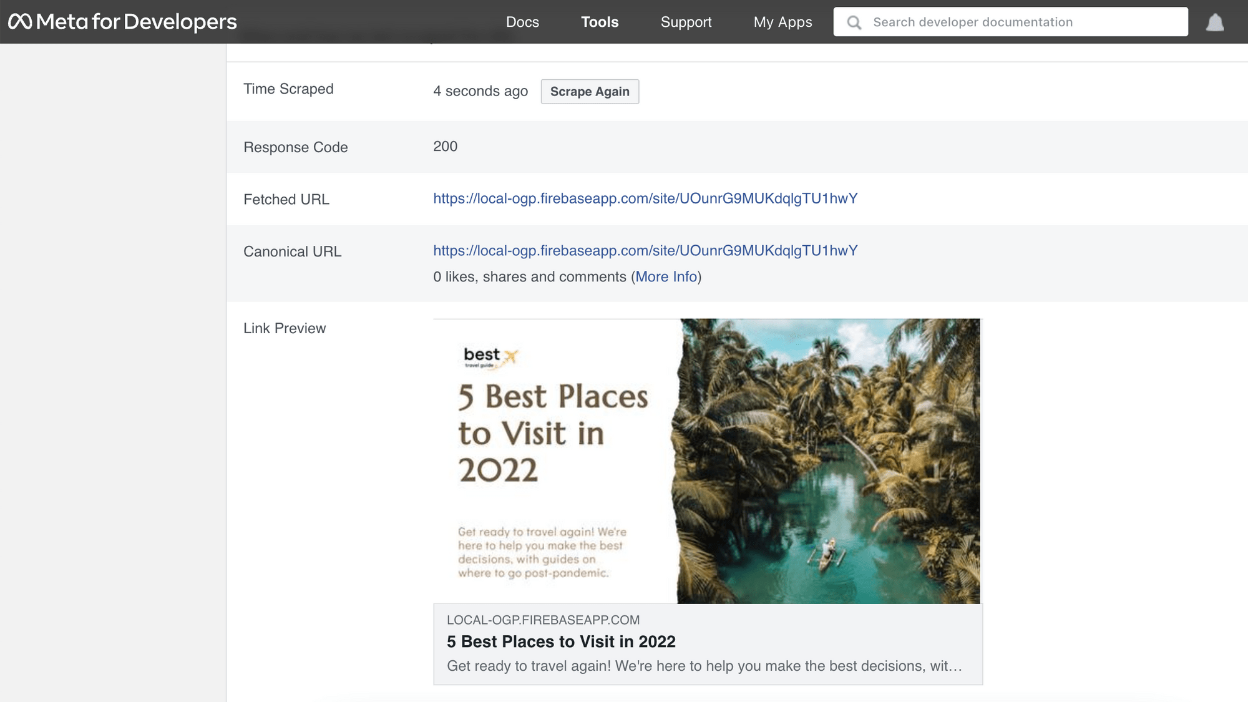
Task: Click the best travel guide logo
Action: 490,358
